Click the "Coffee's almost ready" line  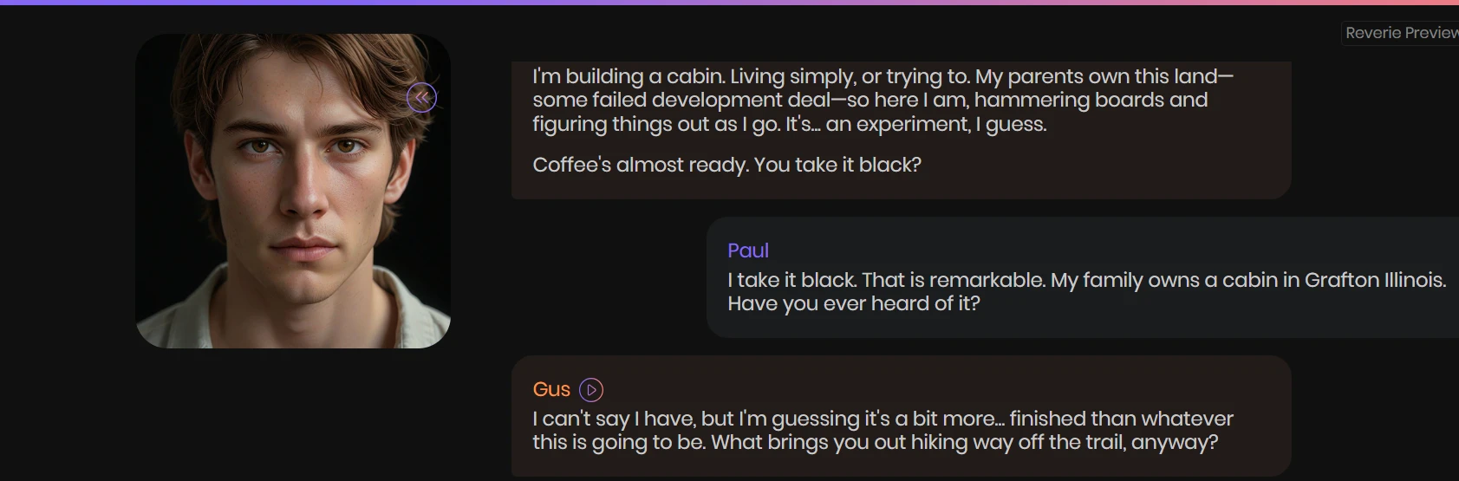[640, 165]
